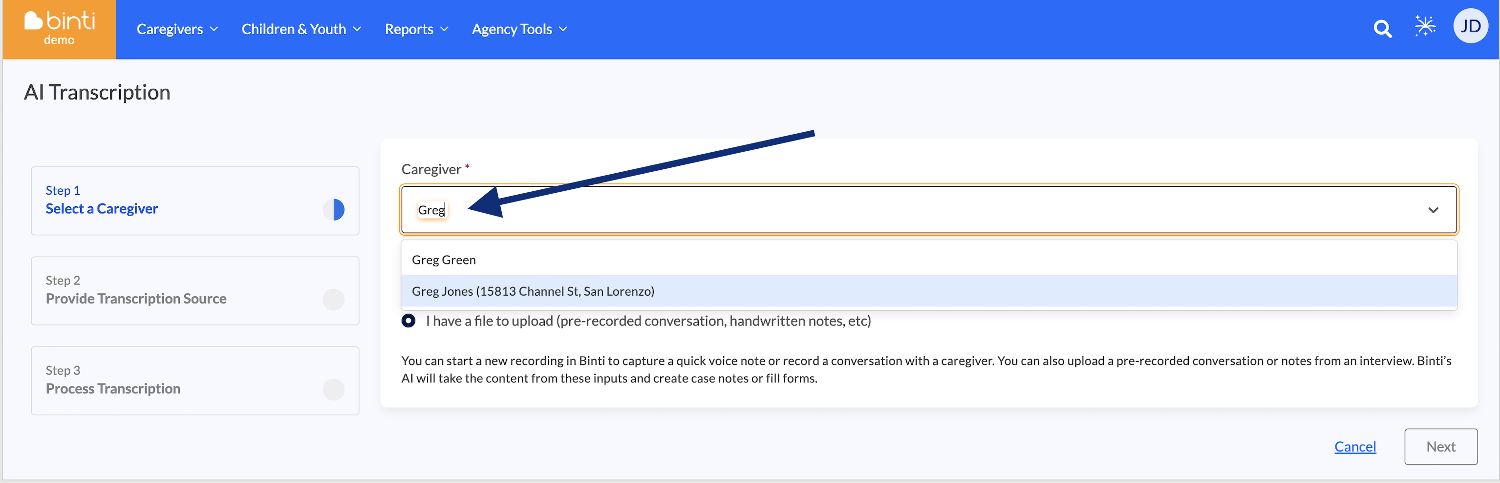This screenshot has width=1500, height=483.
Task: Collapse the Caregiver dropdown chevron
Action: 1433,210
